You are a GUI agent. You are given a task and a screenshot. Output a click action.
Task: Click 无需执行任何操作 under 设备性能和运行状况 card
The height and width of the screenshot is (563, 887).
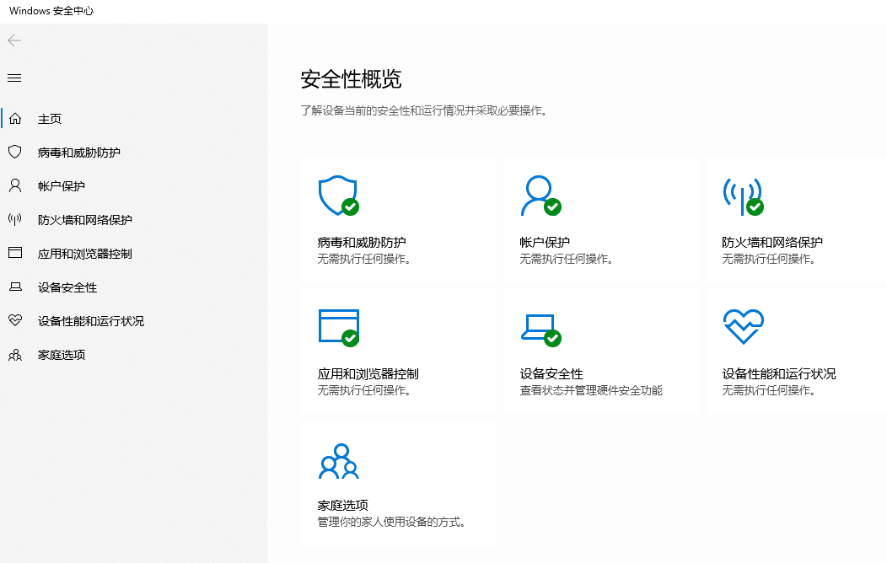point(769,390)
